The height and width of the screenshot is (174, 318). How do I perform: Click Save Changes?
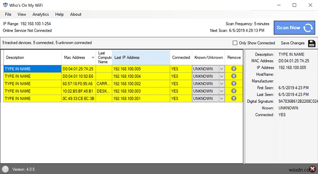(x=293, y=43)
